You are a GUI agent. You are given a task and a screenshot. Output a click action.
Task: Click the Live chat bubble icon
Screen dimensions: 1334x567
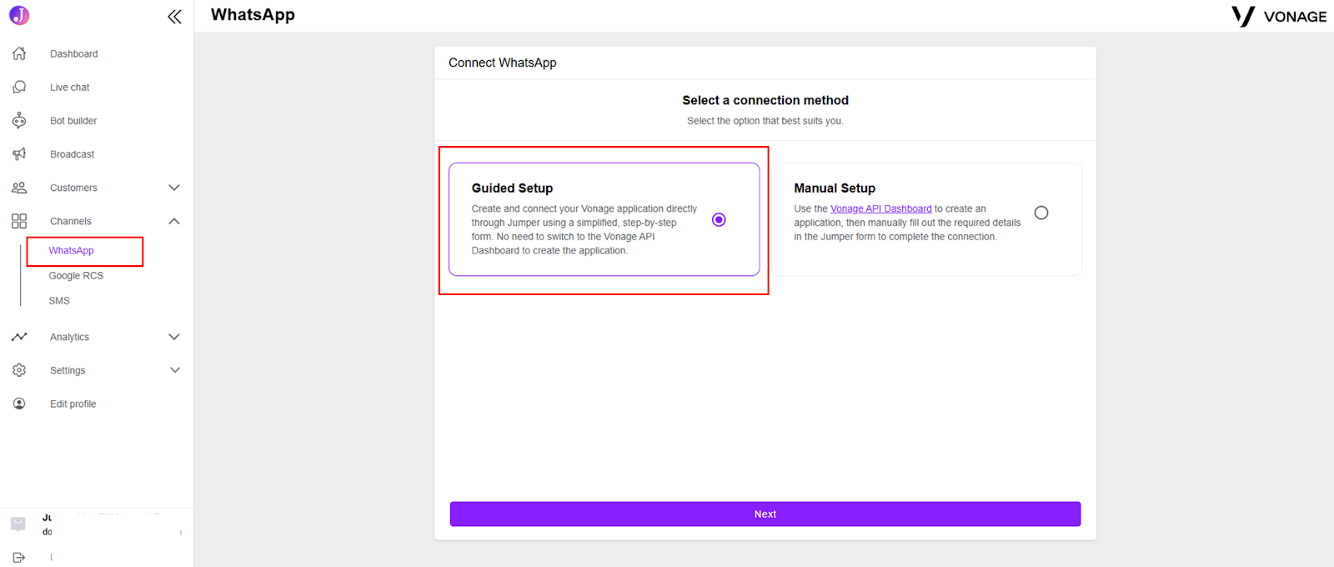[x=19, y=87]
